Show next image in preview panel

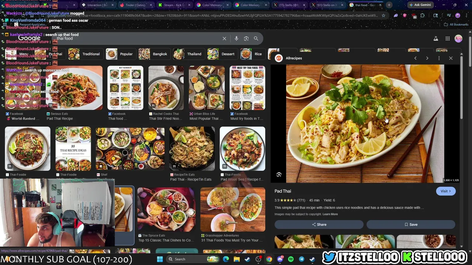coord(427,58)
